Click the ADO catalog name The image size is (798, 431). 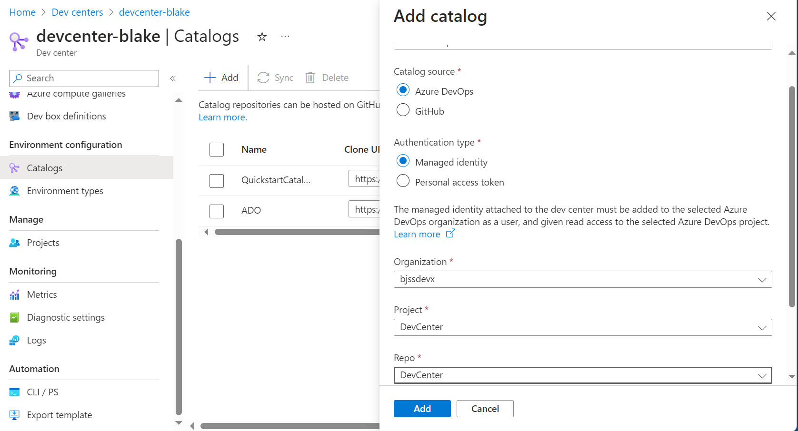pos(251,211)
